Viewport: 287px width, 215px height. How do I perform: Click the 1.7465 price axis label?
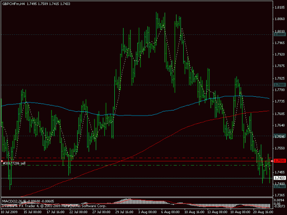click(x=280, y=172)
